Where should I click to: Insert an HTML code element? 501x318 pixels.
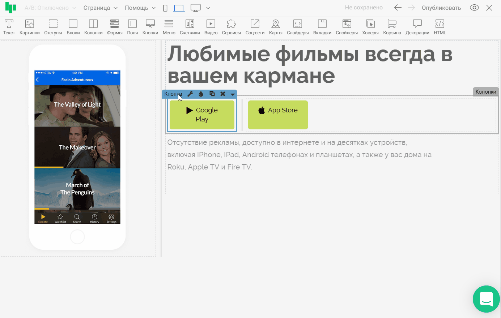440,27
